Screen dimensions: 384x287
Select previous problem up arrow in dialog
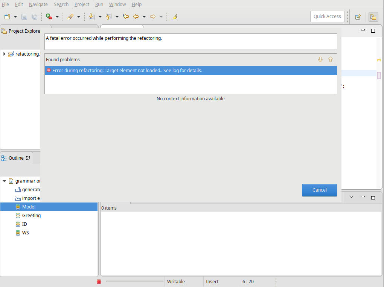(x=331, y=59)
